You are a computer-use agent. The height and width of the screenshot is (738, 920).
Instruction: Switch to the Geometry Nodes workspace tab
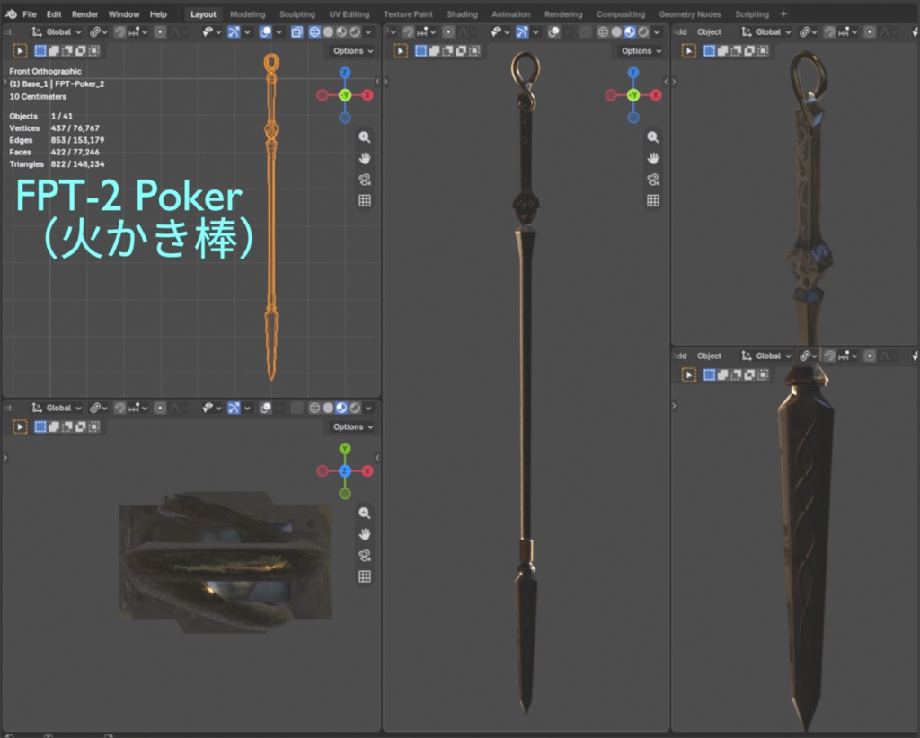coord(690,14)
